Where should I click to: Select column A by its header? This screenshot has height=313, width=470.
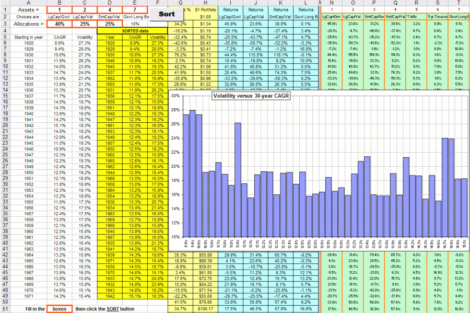[29, 3]
